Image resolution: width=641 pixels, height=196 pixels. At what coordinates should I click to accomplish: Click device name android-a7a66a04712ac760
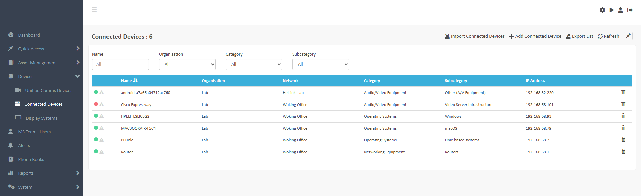(x=146, y=93)
